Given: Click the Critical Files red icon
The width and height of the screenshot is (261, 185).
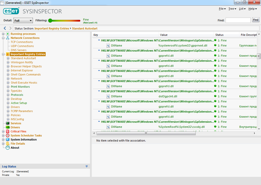Looking at the screenshot, I should tap(8, 131).
